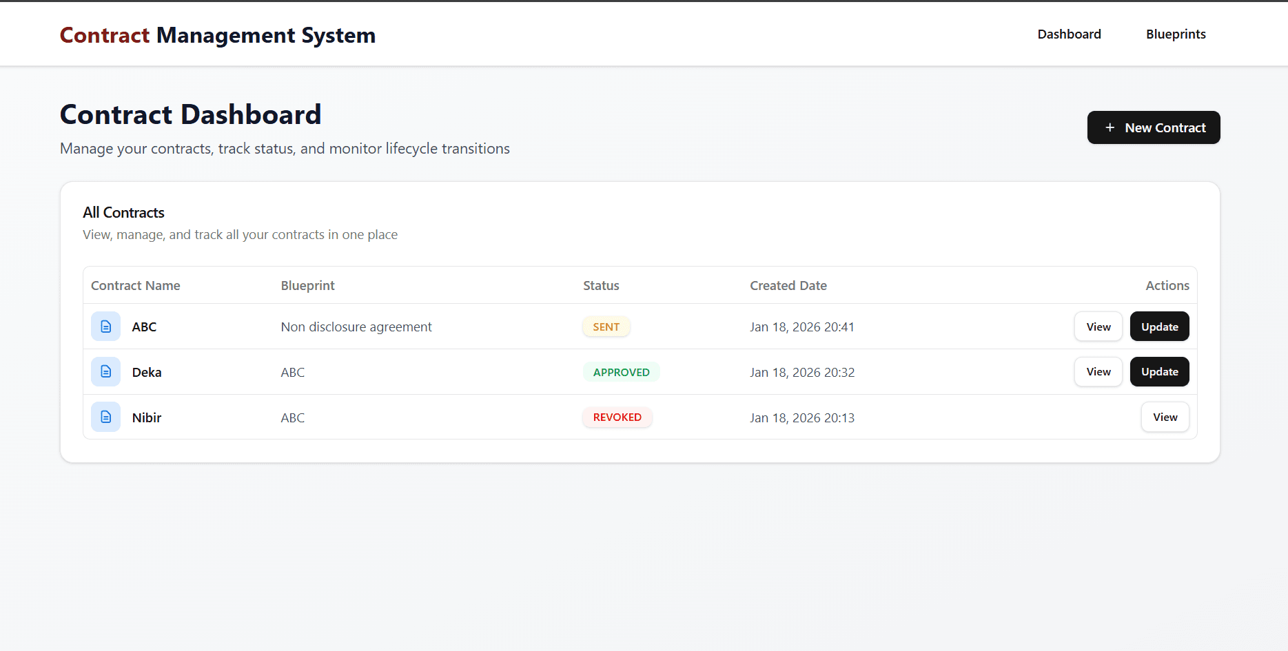Click the document icon beside ABC contract

pyautogui.click(x=105, y=326)
